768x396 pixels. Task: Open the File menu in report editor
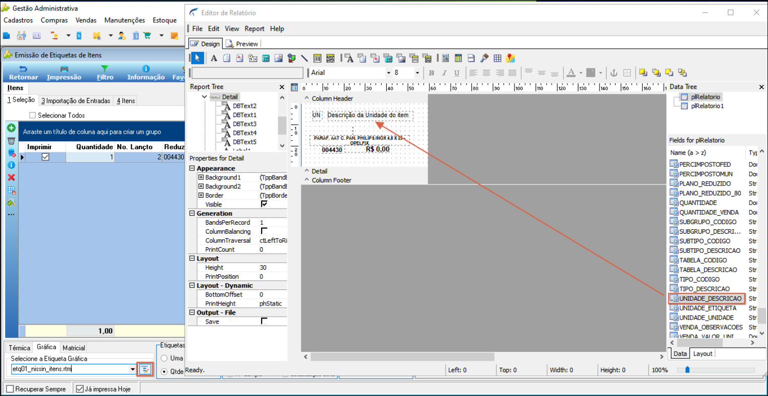point(198,29)
